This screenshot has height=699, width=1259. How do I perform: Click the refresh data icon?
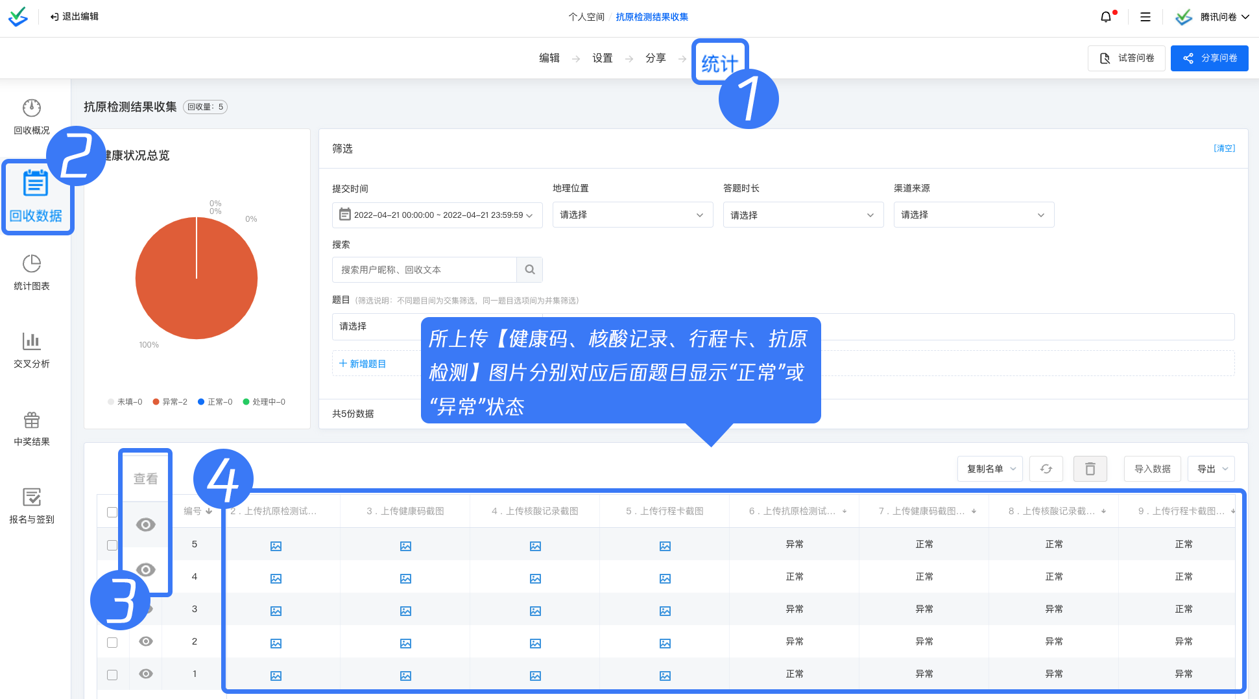(1046, 469)
